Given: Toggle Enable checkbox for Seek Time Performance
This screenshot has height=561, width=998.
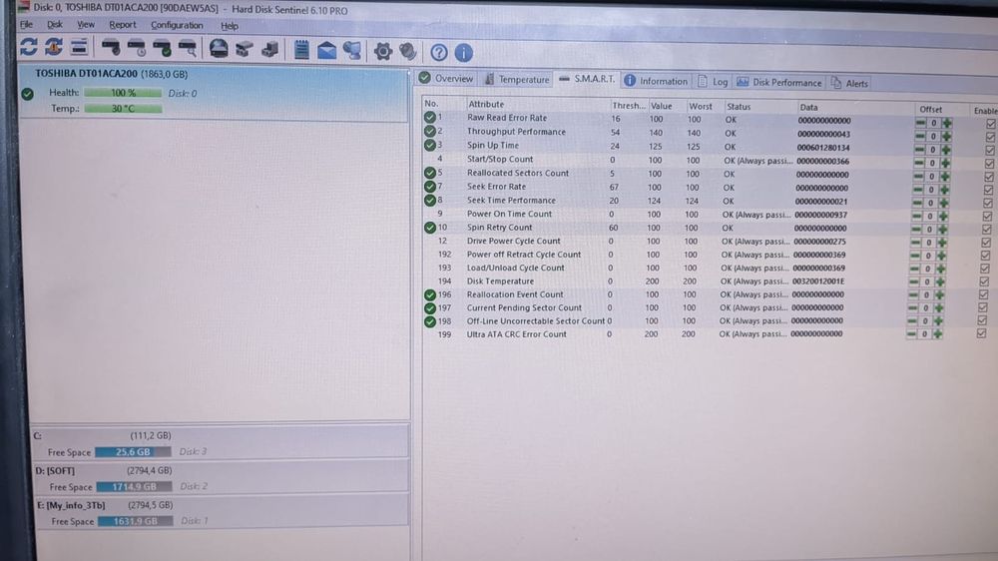Looking at the screenshot, I should (x=988, y=203).
